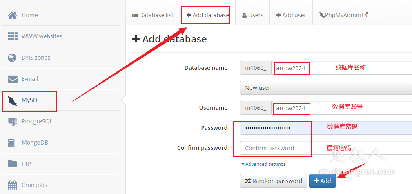Screen dimensions: 412x194
Task: Click the Home house icon in sidebar
Action: (x=13, y=15)
